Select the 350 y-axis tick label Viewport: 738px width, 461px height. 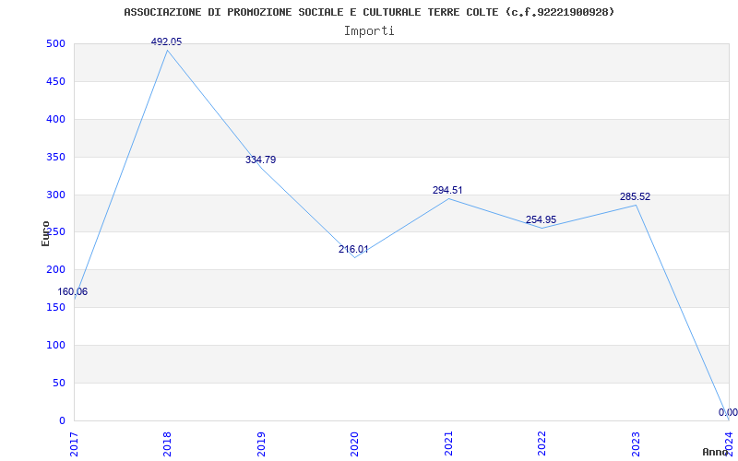pyautogui.click(x=55, y=157)
